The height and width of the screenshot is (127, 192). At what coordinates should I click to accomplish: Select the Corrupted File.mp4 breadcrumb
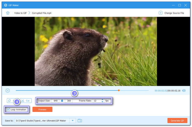coord(41,13)
